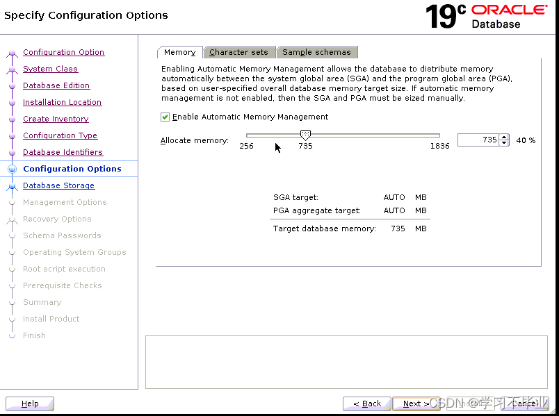Navigate to Database Edition
This screenshot has height=416, width=559.
pyautogui.click(x=56, y=85)
